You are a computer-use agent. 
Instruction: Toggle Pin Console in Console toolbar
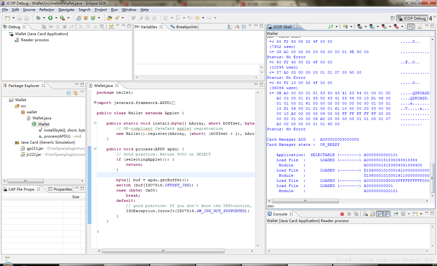click(x=396, y=214)
